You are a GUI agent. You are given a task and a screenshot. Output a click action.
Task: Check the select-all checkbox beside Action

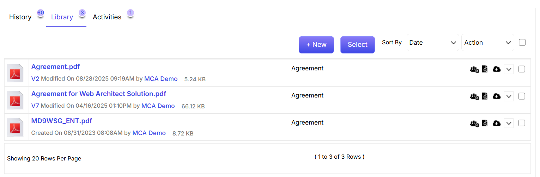pyautogui.click(x=522, y=42)
